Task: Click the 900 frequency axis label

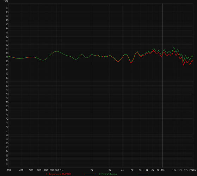Action: (x=57, y=170)
